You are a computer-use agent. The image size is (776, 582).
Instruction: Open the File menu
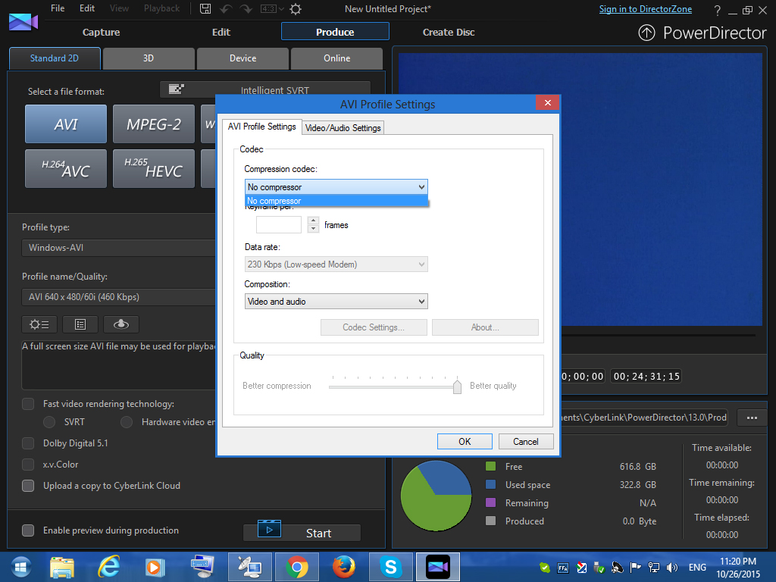[58, 8]
